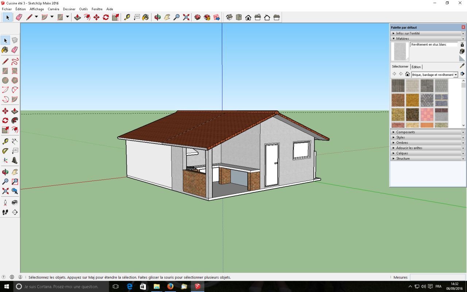
Task: Switch to Front view icon
Action: click(x=248, y=17)
